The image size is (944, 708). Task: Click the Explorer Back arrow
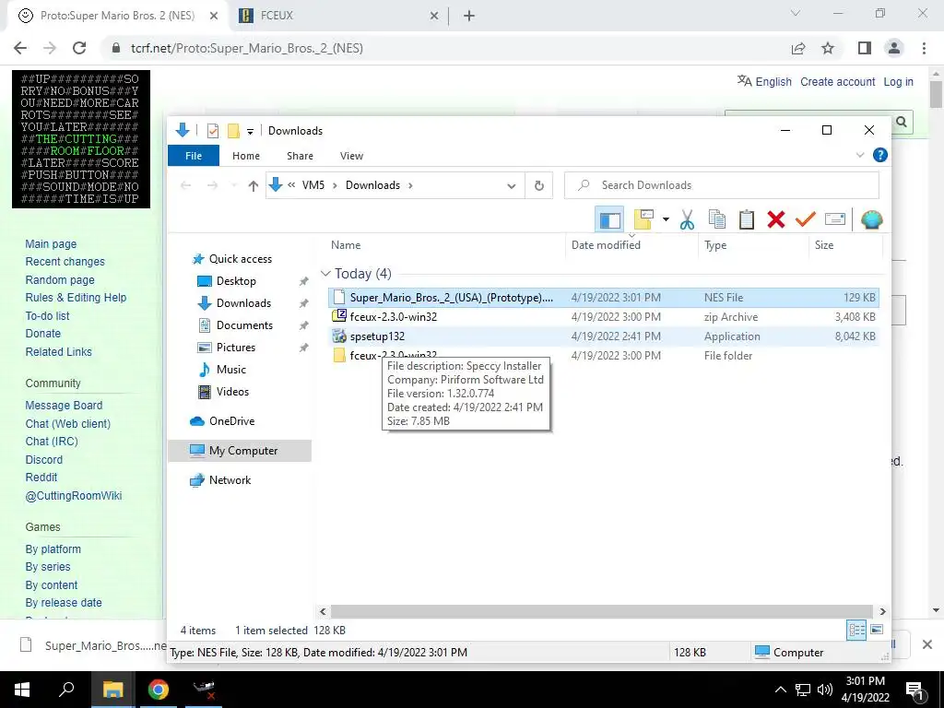click(x=186, y=186)
